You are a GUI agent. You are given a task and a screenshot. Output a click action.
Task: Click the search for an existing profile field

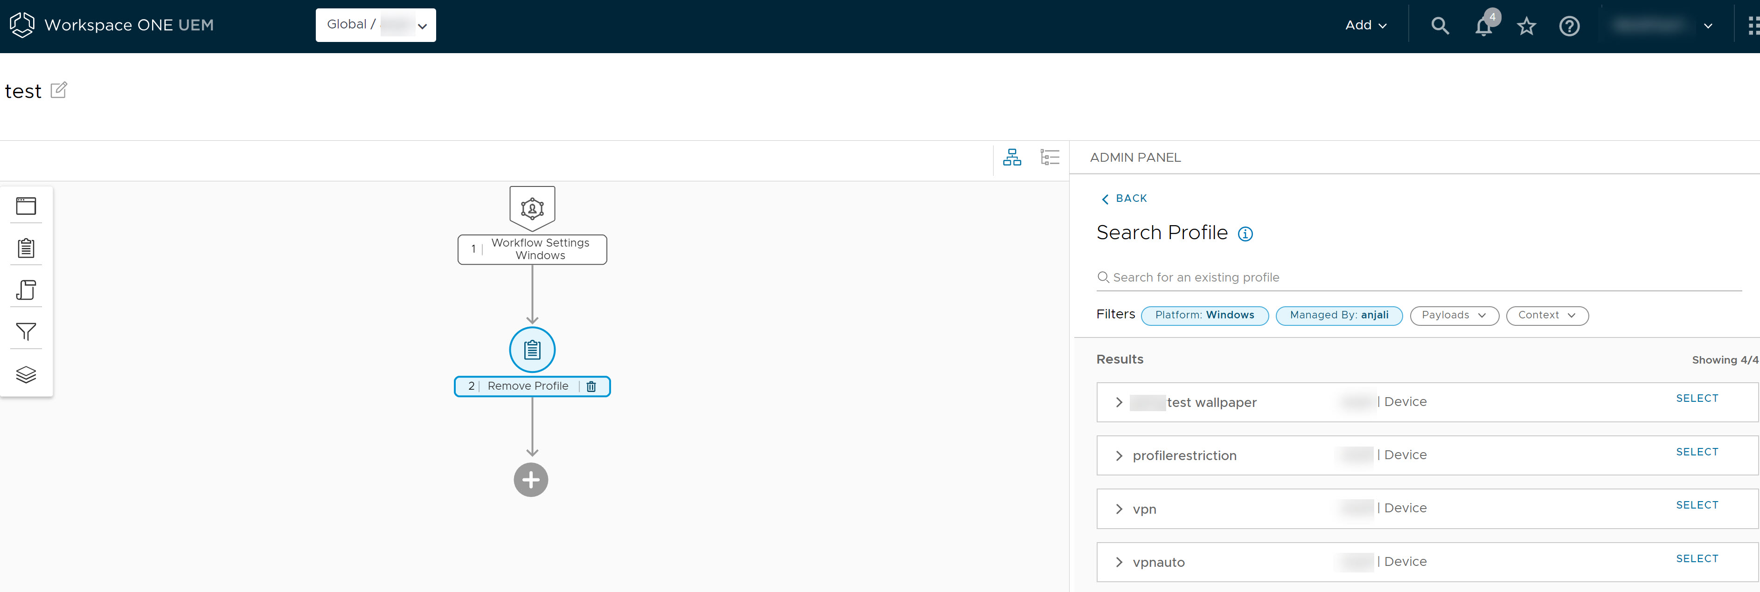(1419, 278)
